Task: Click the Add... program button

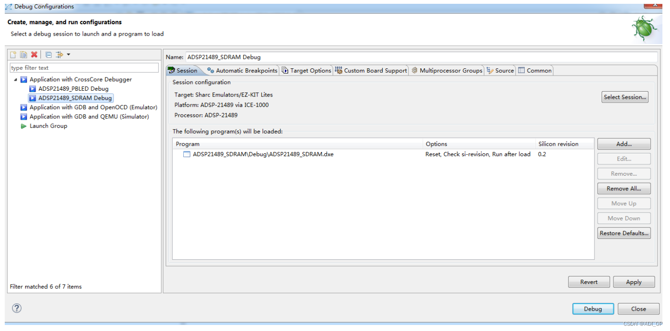Action: [624, 144]
